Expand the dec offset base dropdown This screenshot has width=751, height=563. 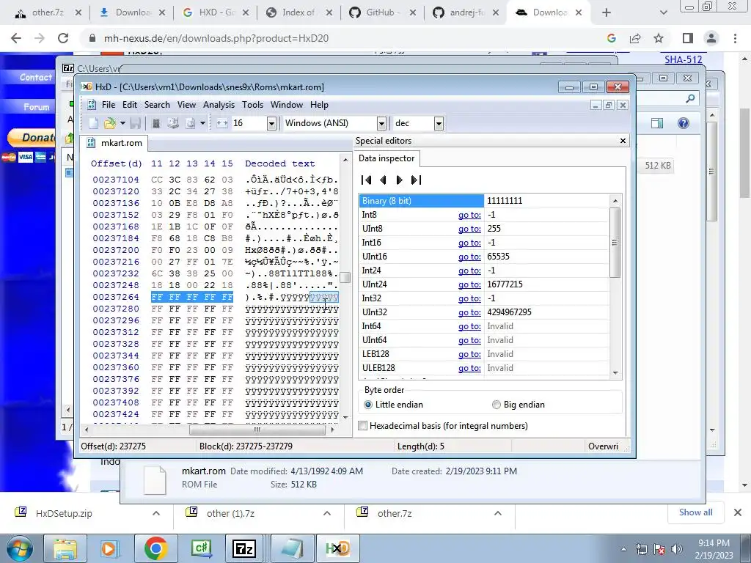click(439, 123)
